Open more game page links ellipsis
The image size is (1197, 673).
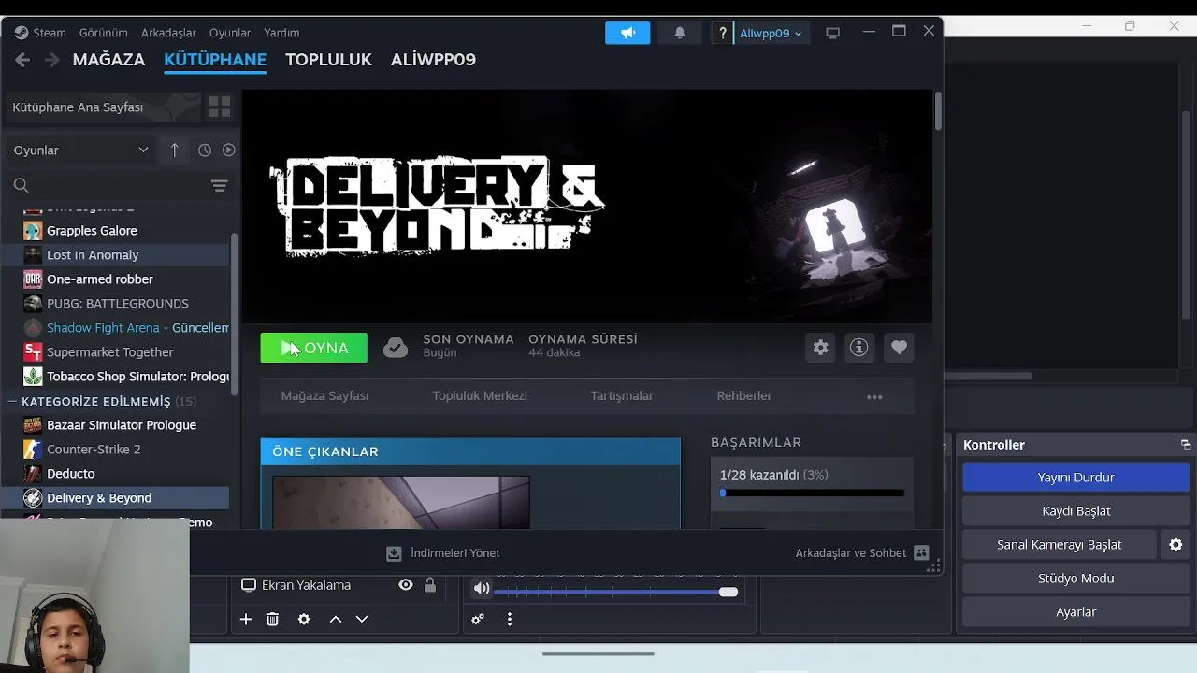coord(874,396)
